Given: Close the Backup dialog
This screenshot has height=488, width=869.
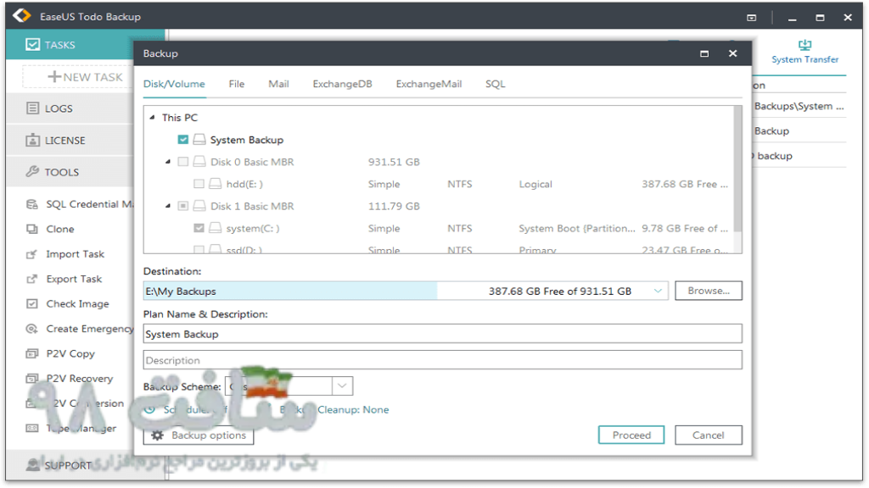Looking at the screenshot, I should (x=732, y=53).
